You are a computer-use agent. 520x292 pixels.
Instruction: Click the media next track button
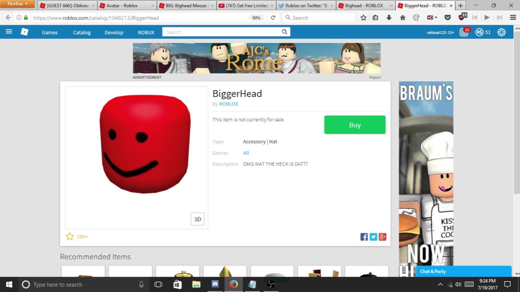(x=500, y=18)
